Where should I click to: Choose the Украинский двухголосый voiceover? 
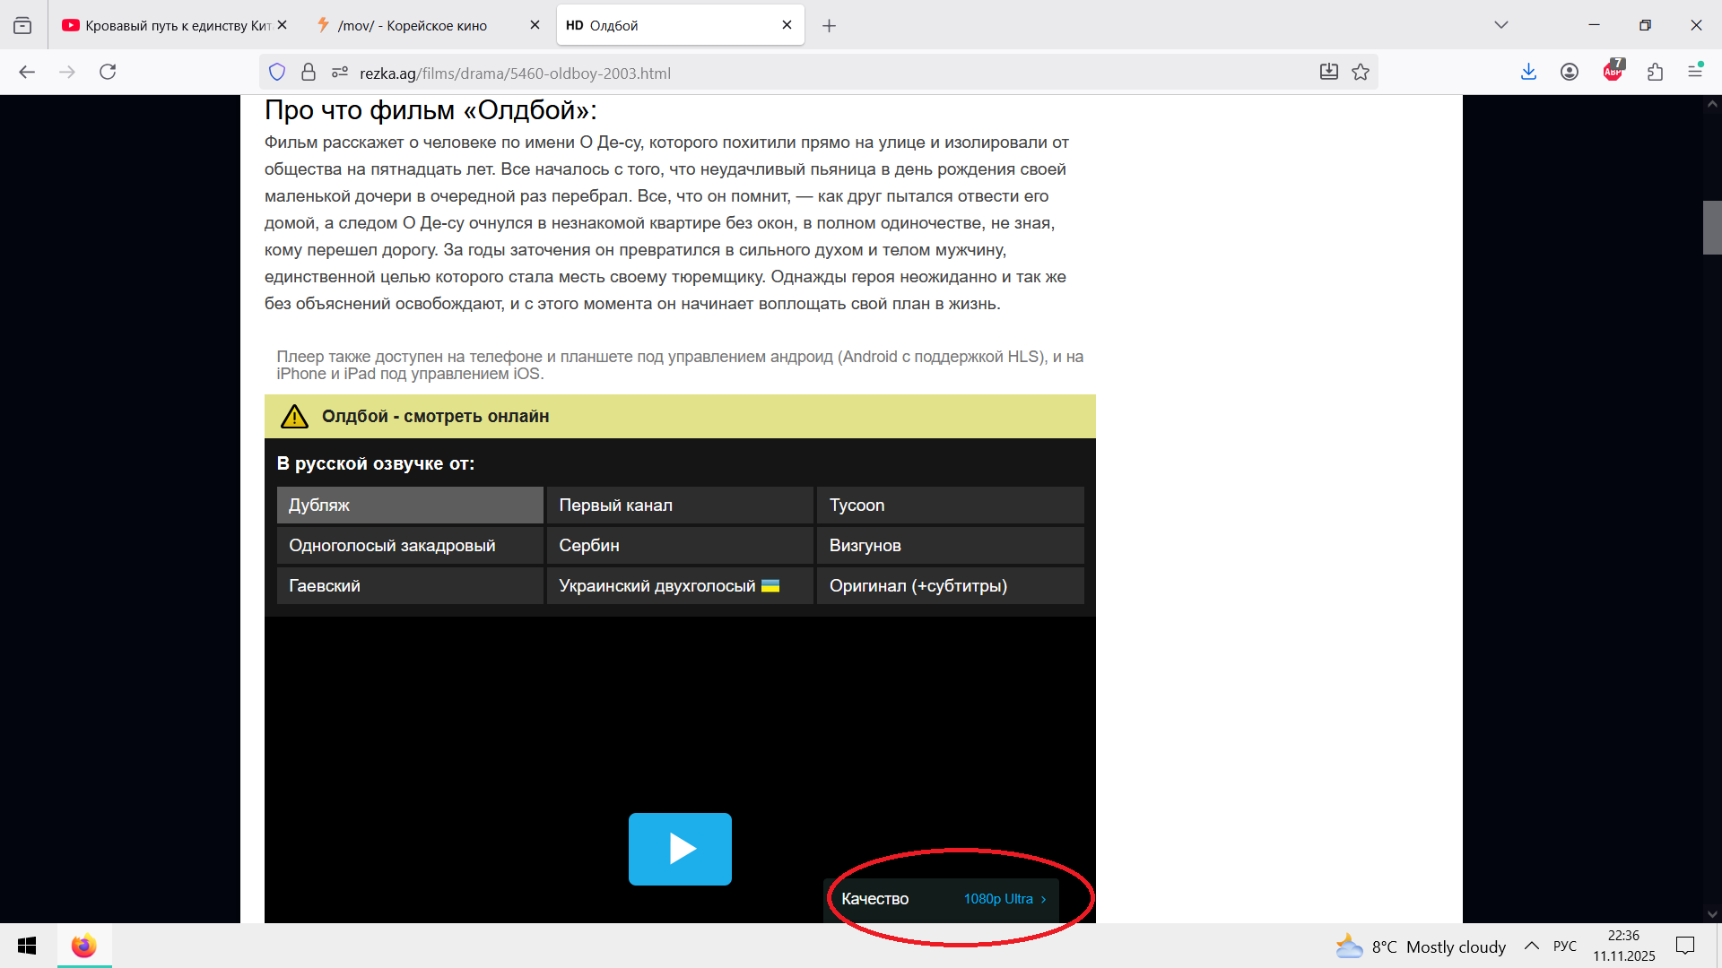(679, 585)
